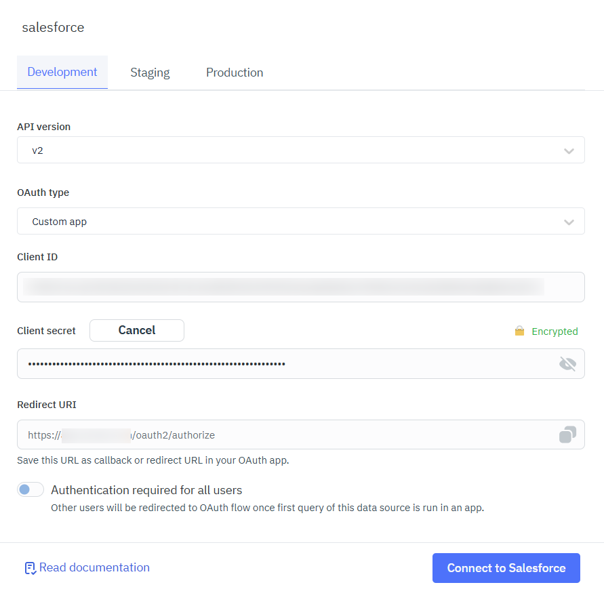Click the documentation icon next to Read documentation
Screen dimensions: 604x606
29,567
